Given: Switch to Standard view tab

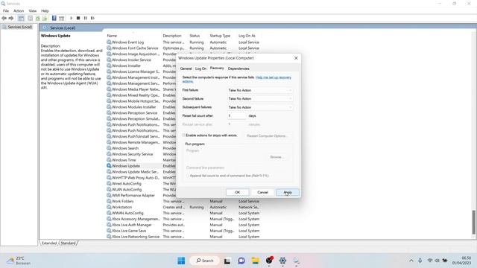Looking at the screenshot, I should pyautogui.click(x=68, y=243).
